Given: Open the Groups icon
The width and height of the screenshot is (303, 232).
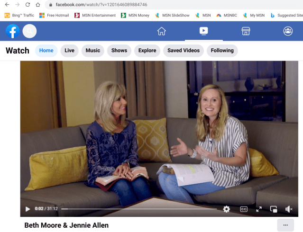Looking at the screenshot, I should (288, 31).
